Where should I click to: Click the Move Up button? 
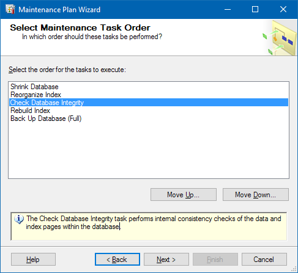click(x=184, y=195)
